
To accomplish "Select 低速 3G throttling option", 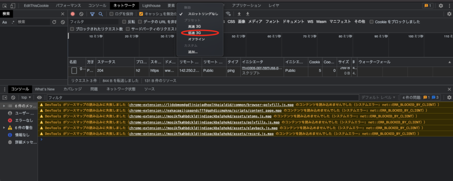I will [194, 33].
